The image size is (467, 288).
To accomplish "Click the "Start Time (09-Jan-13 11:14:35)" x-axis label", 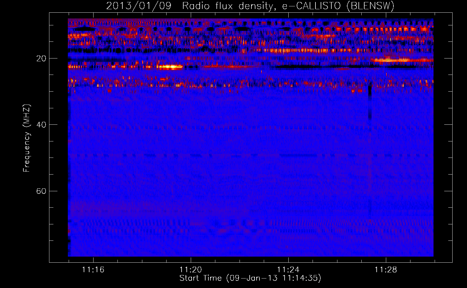I will (250, 278).
